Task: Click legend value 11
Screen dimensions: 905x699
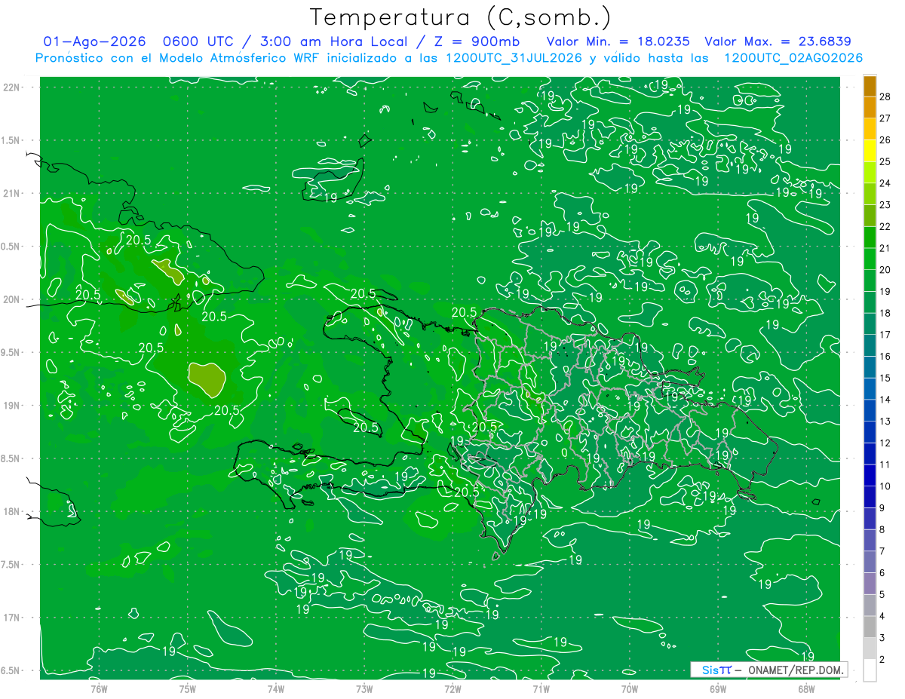Action: coord(885,464)
